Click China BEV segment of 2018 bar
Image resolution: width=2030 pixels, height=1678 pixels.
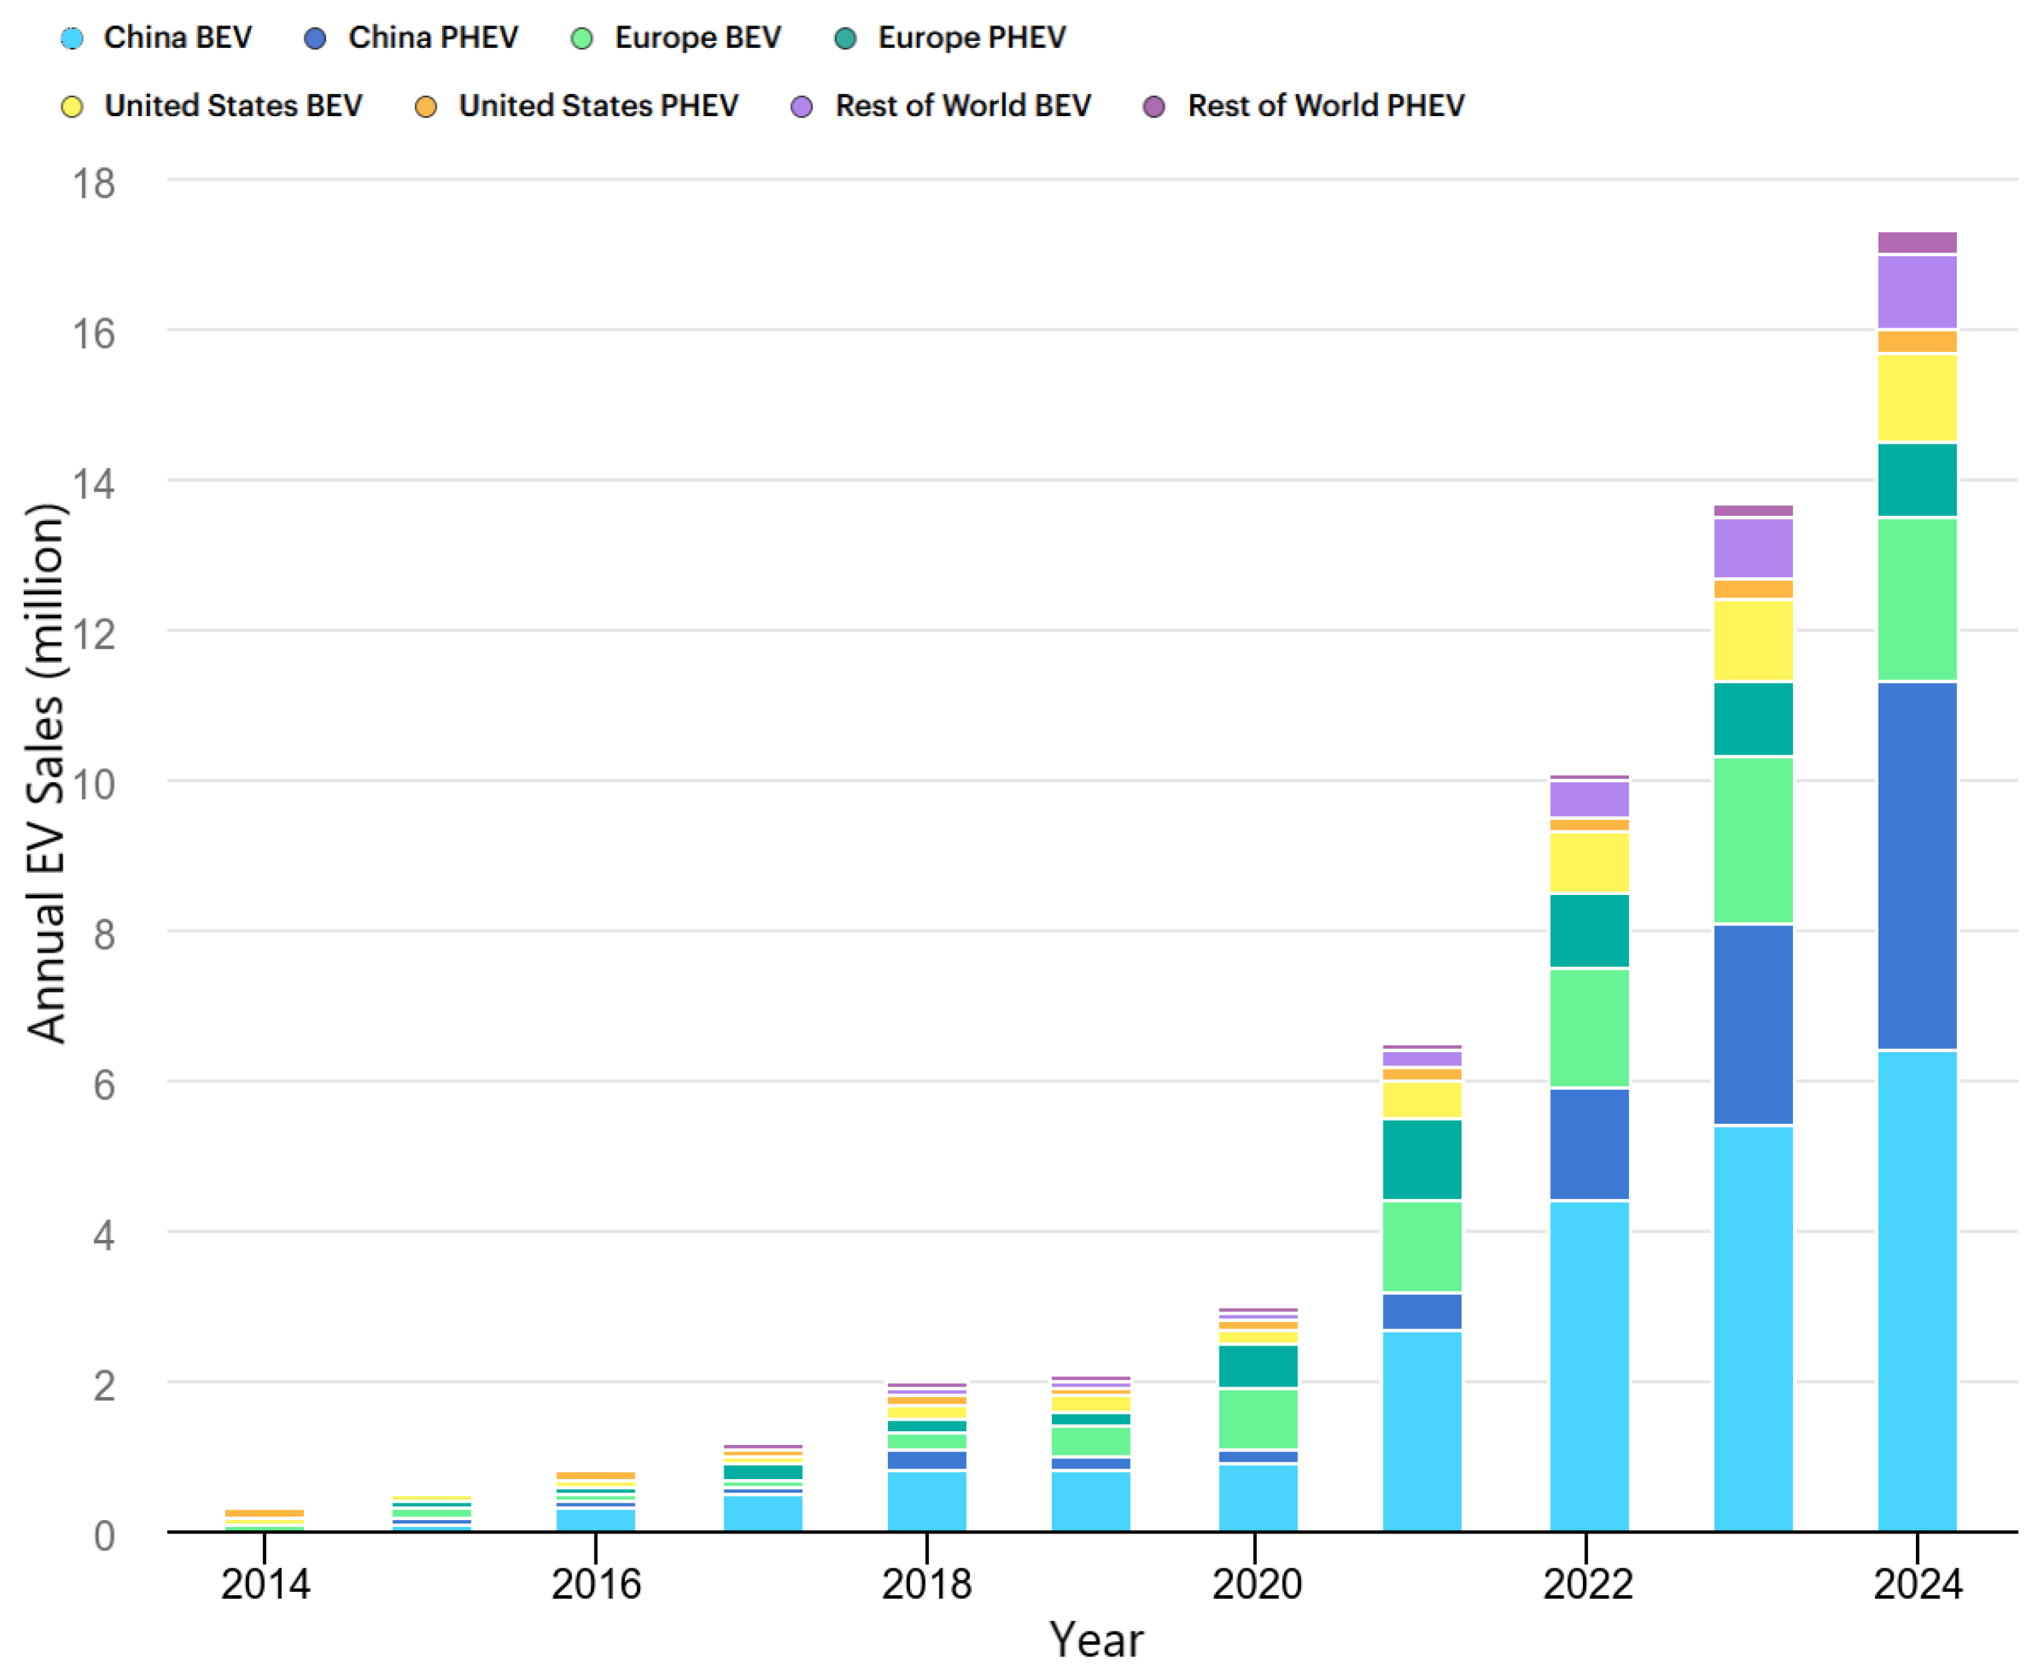[x=927, y=1501]
